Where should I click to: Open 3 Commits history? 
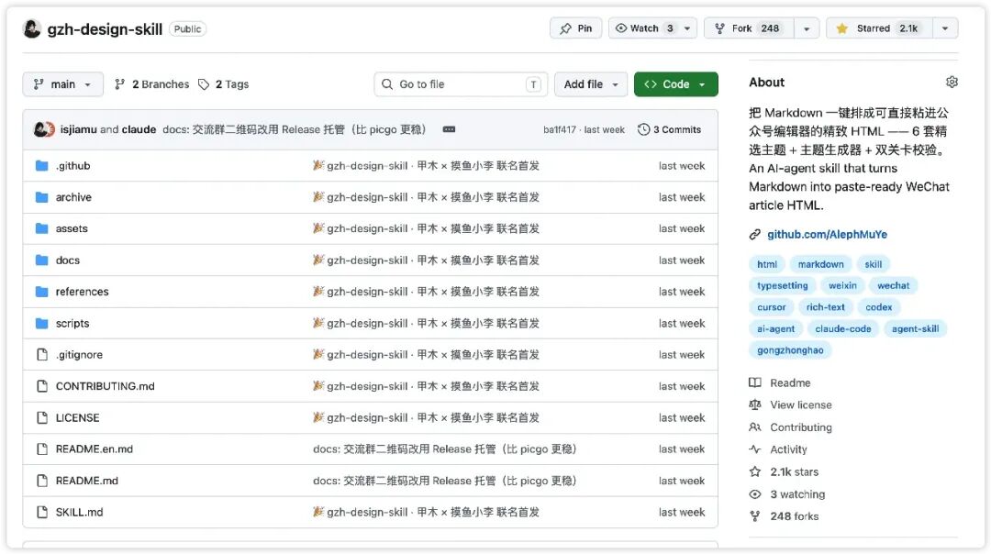pyautogui.click(x=669, y=129)
